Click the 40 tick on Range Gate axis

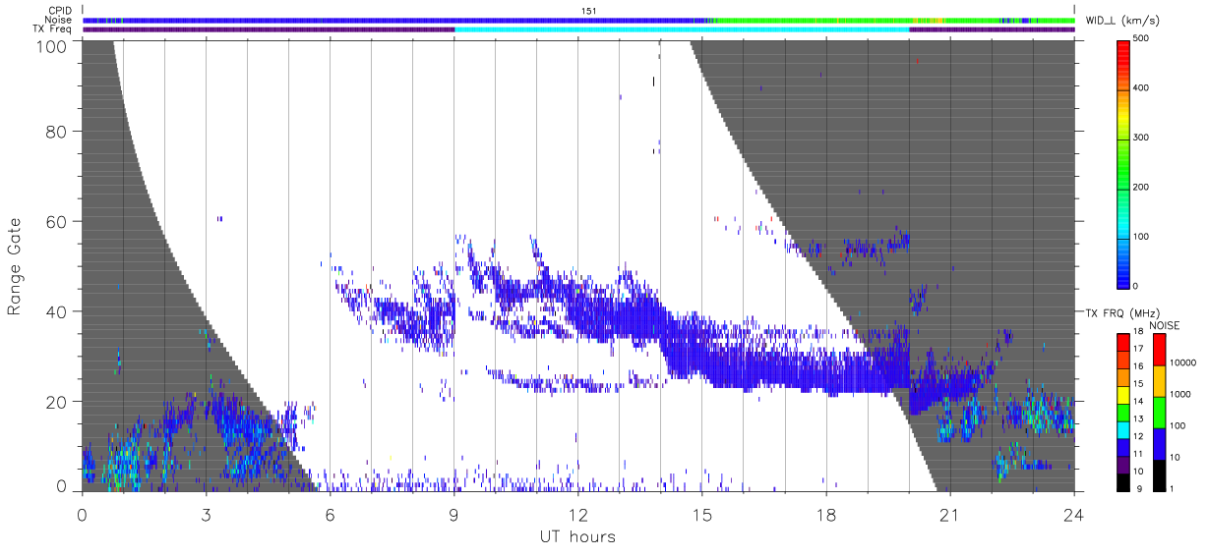coord(58,312)
